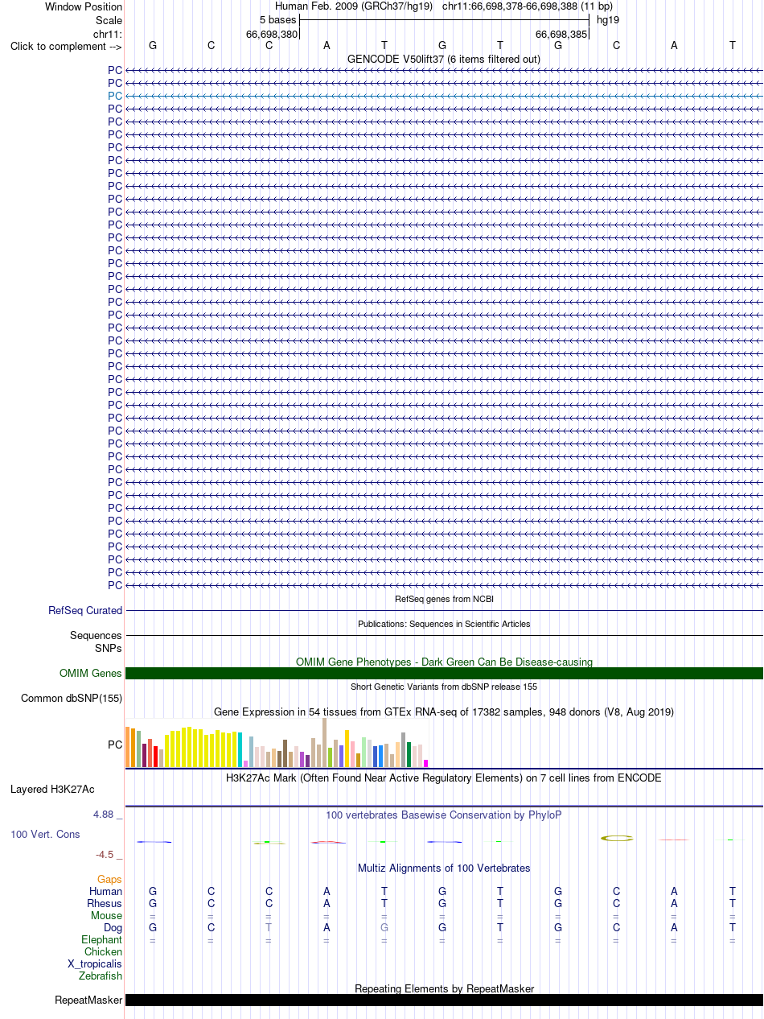Click the 'Click to complement -->' label
764x1019 pixels.
(66, 46)
